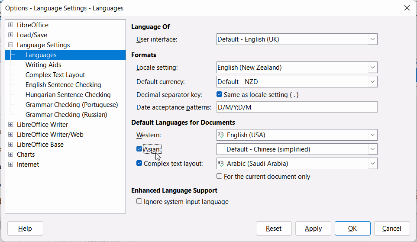The image size is (417, 242).
Task: Select the Charts category label
Action: coord(26,155)
